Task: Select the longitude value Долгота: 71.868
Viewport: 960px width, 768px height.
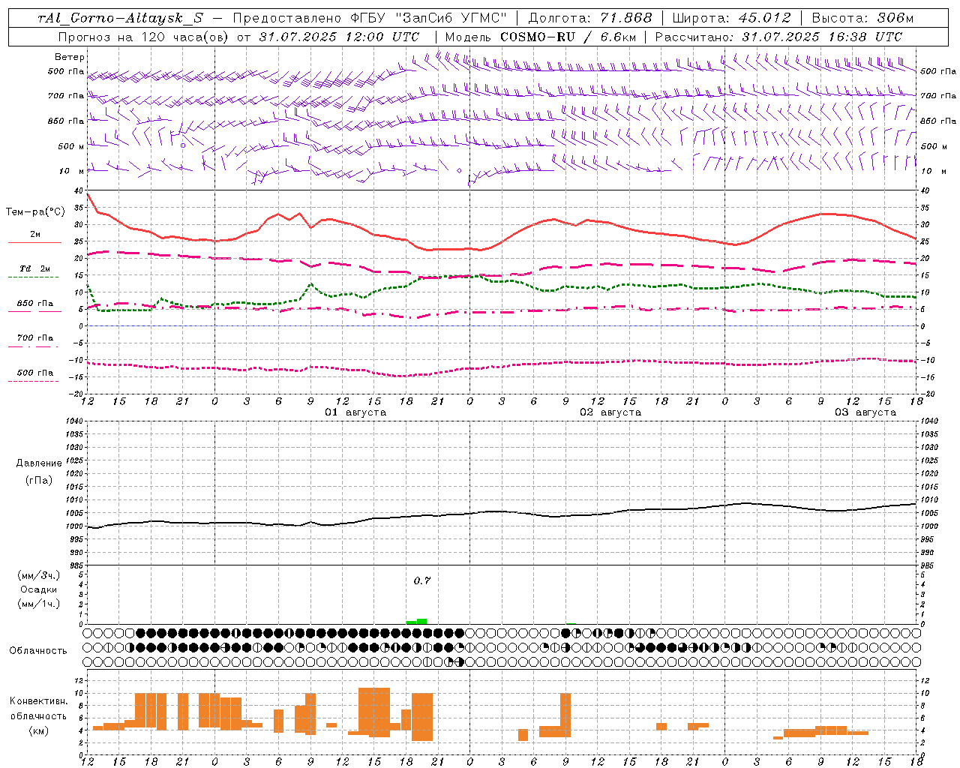Action: tap(591, 18)
